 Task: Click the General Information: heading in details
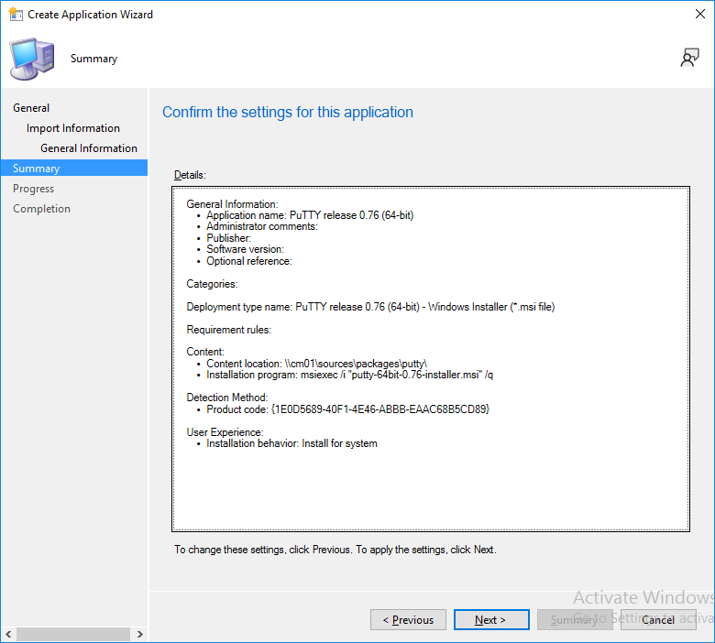[232, 204]
